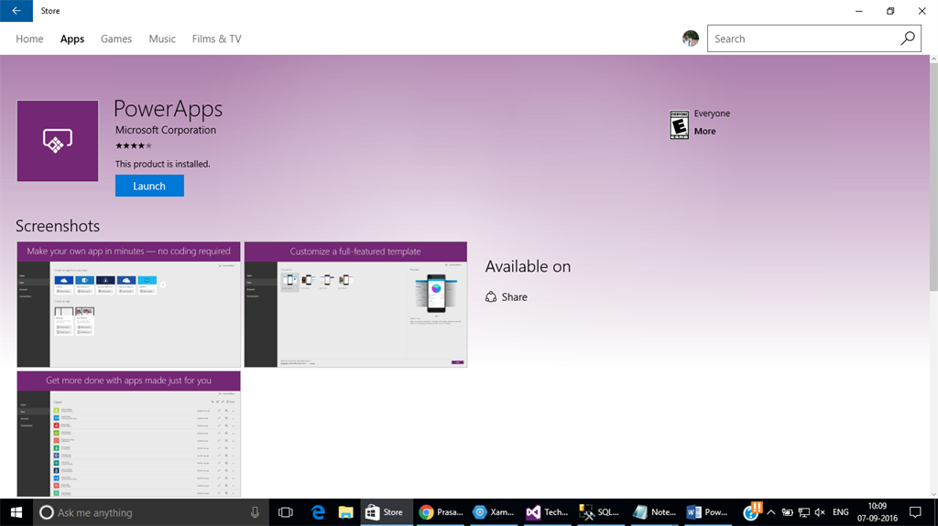Click the PowerApps app logo tile
Viewport: 938px width, 526px height.
(x=58, y=141)
